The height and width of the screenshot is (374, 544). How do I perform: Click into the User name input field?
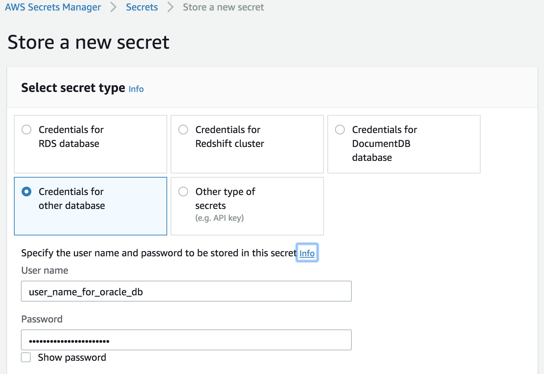(186, 291)
